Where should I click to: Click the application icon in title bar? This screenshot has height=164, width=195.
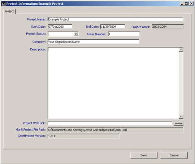tap(4, 4)
